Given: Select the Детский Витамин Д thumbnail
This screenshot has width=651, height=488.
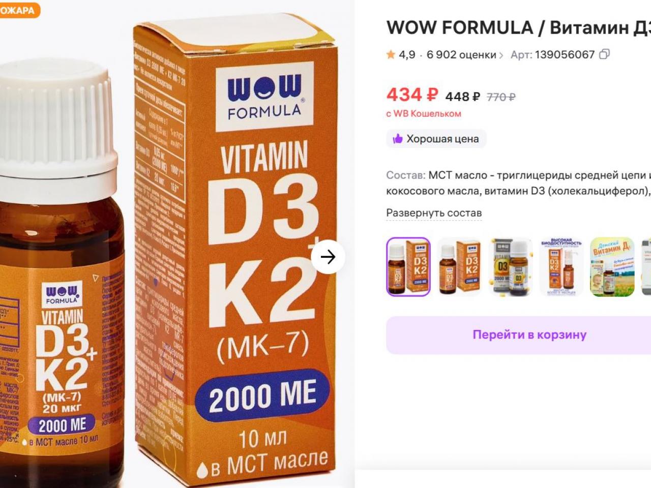Looking at the screenshot, I should point(612,267).
